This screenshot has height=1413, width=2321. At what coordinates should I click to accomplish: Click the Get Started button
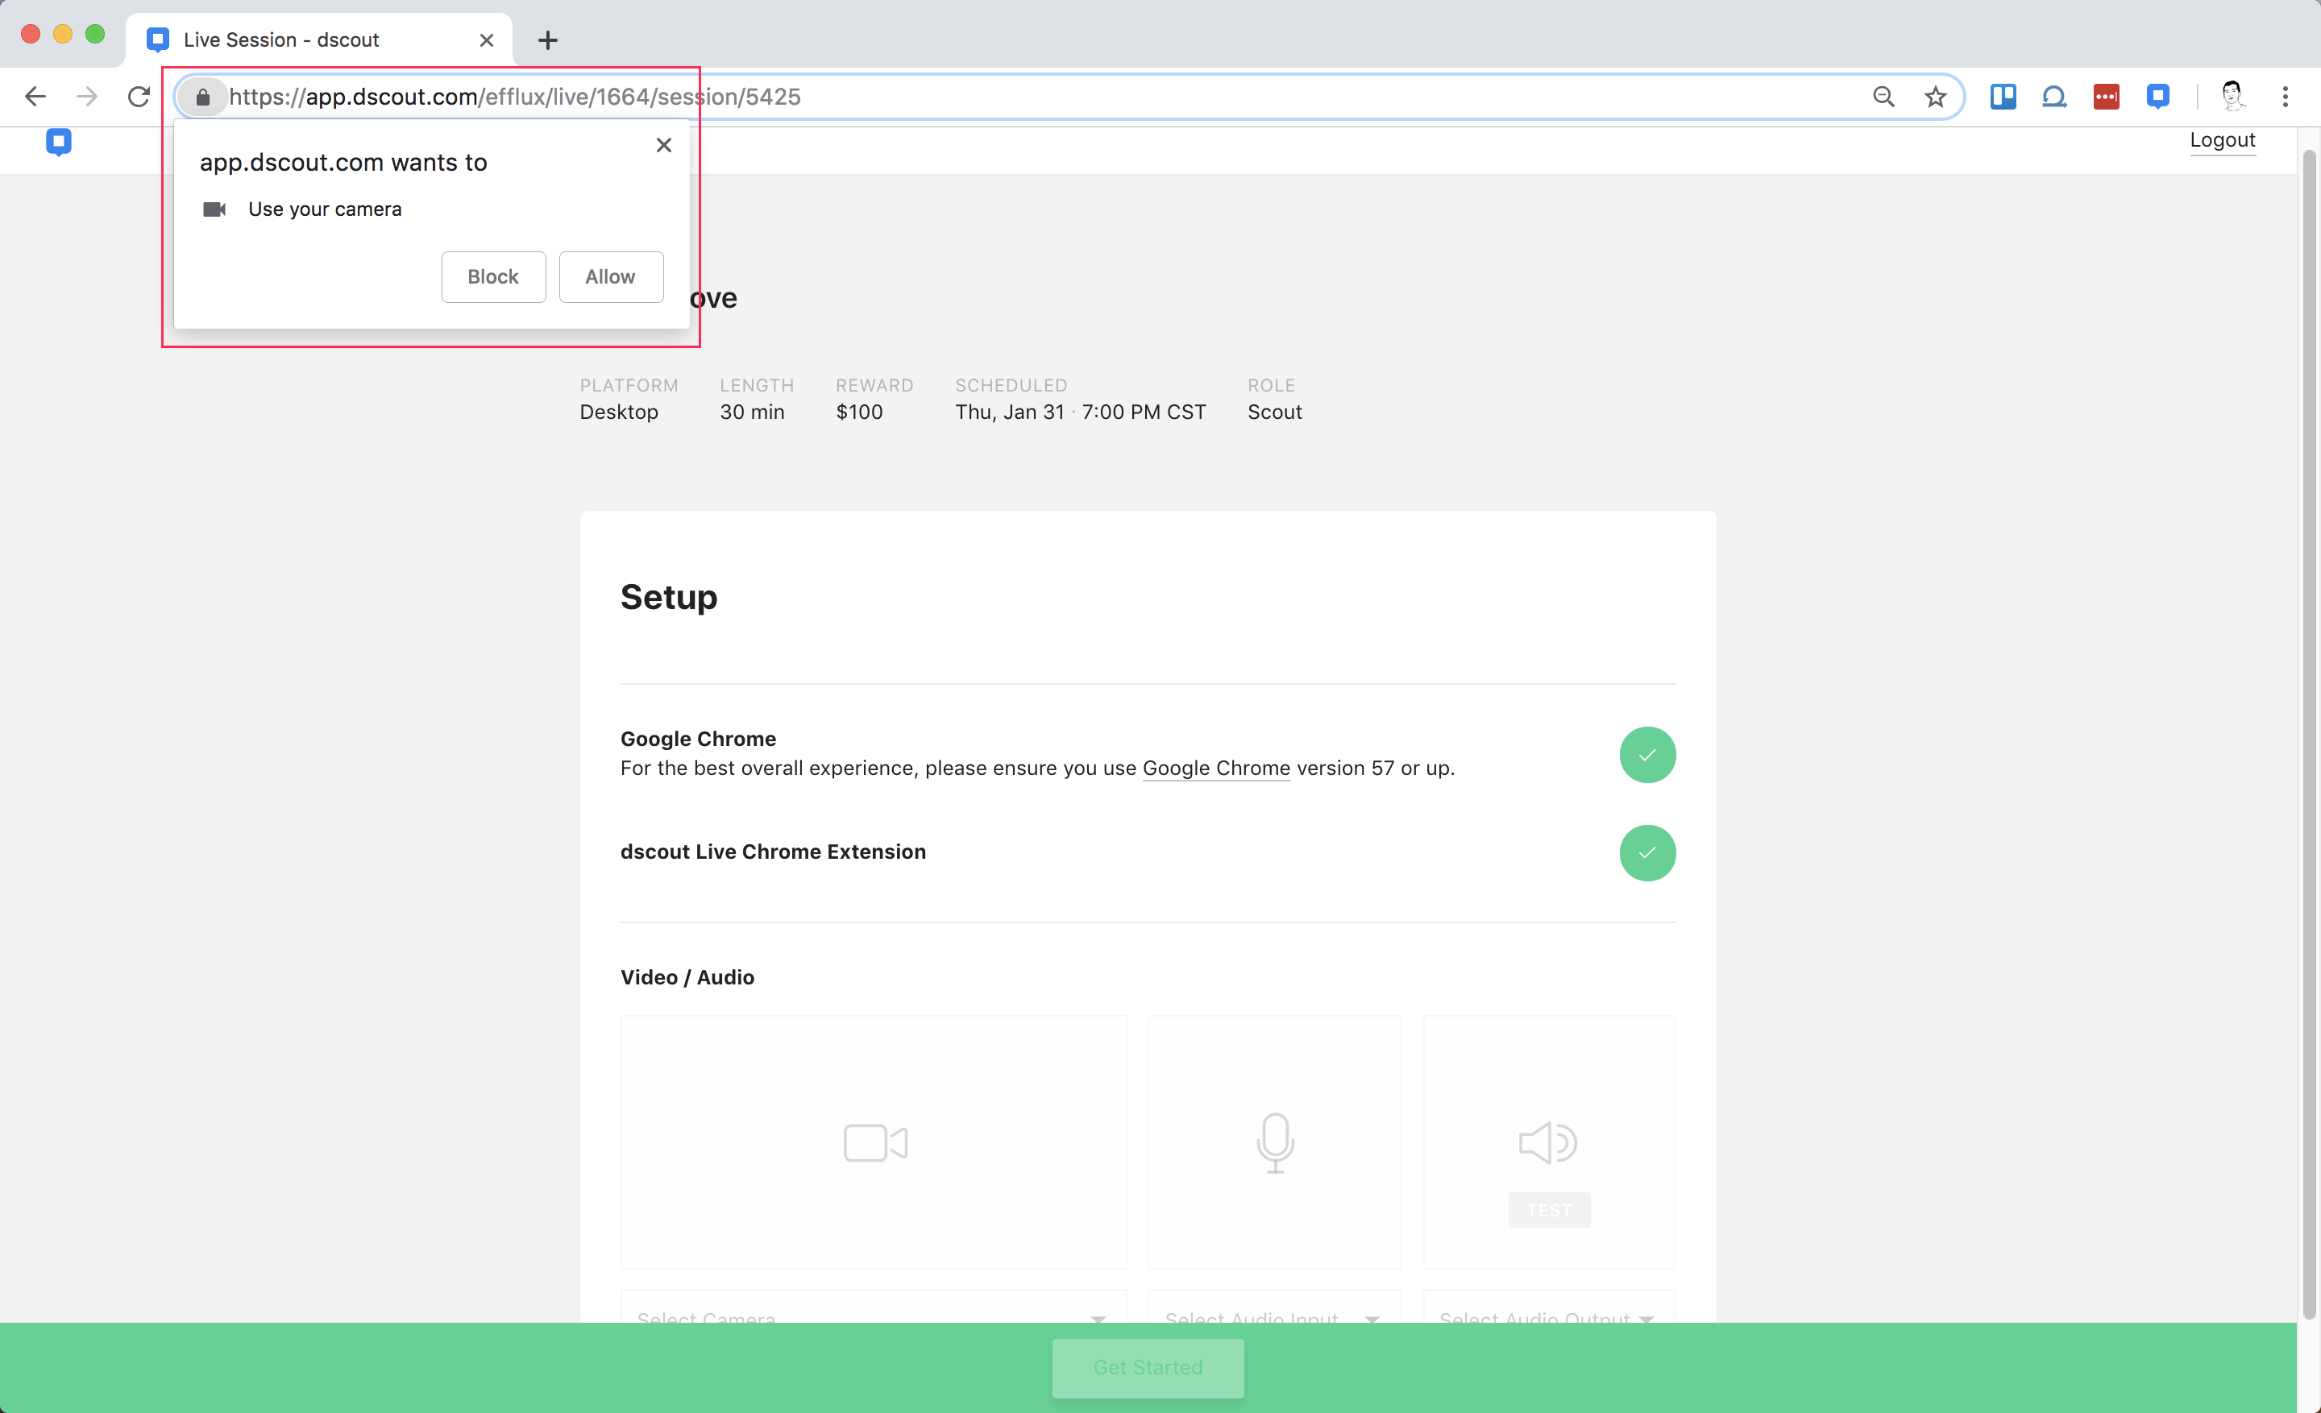coord(1148,1367)
